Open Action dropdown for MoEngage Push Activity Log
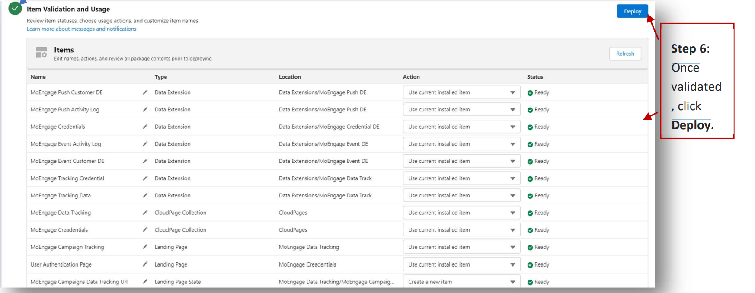Viewport: 755px width, 293px height. click(x=461, y=110)
